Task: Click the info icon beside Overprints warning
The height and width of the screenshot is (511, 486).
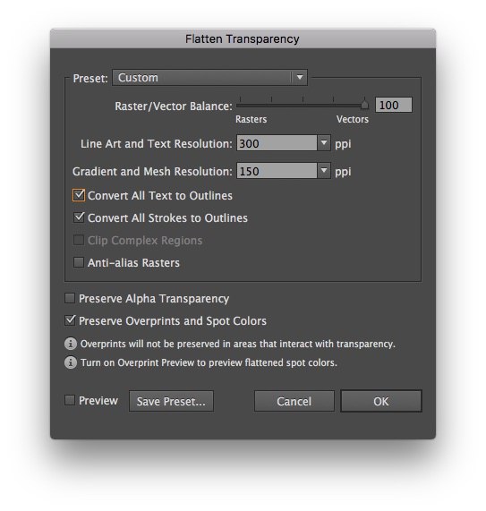Action: pos(71,344)
